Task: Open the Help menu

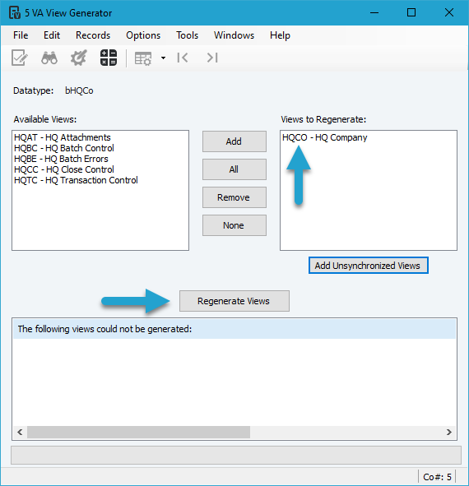Action: 280,35
